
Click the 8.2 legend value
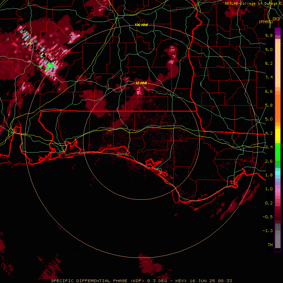(269, 63)
